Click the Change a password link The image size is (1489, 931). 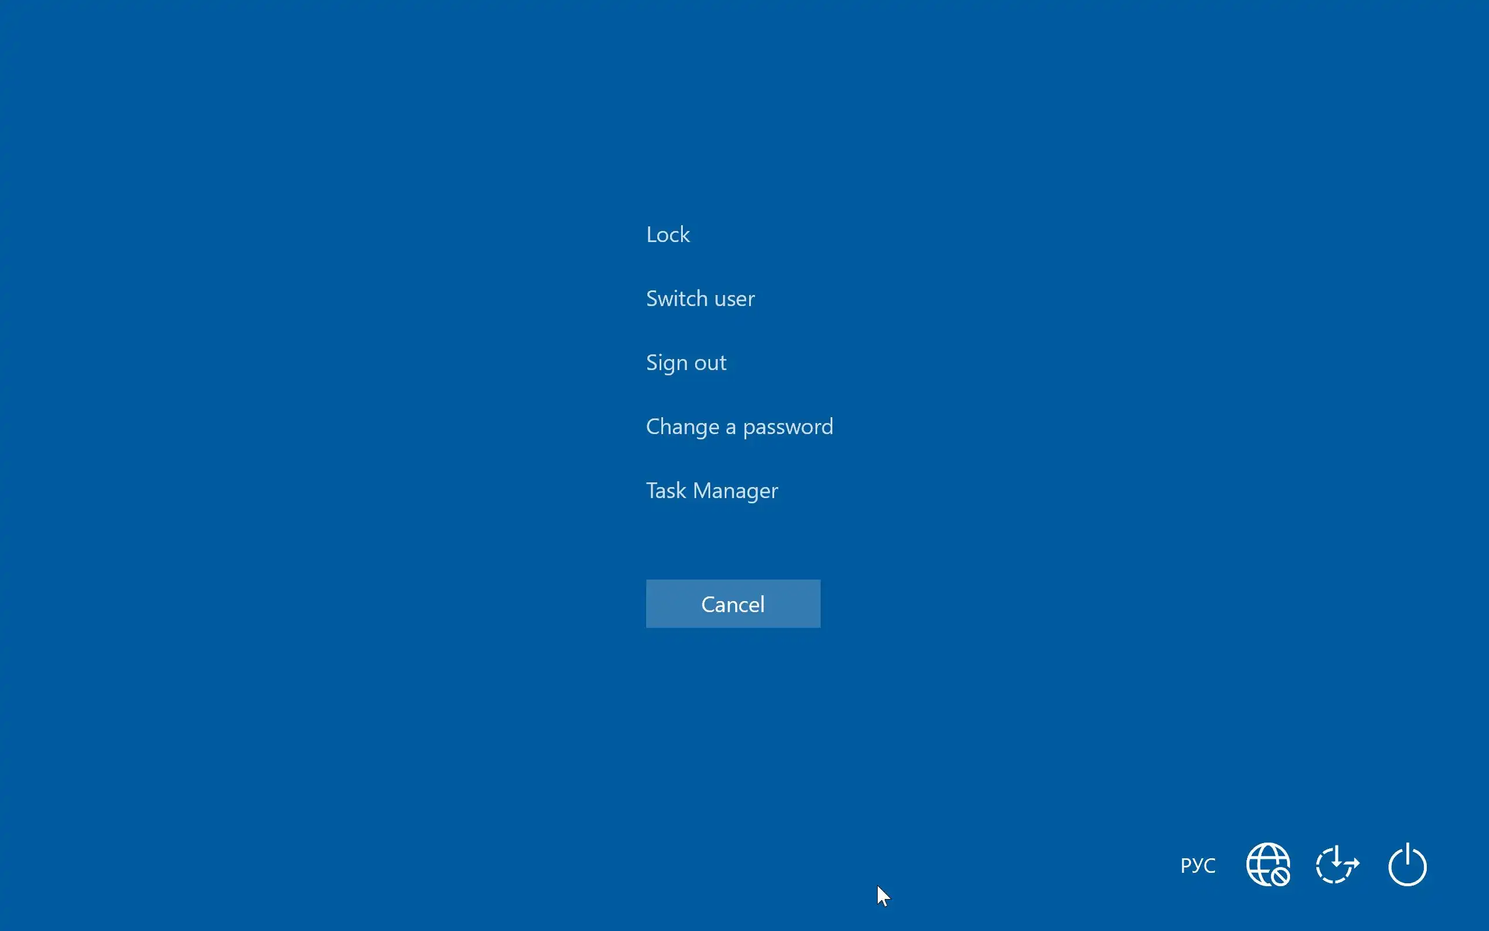(x=739, y=427)
